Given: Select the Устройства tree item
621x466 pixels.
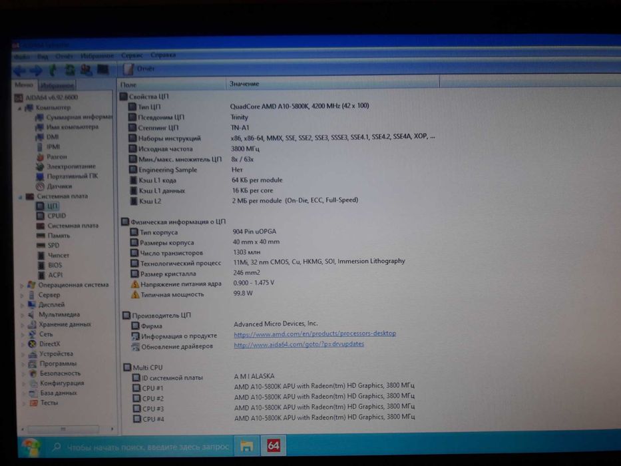Looking at the screenshot, I should tap(51, 354).
